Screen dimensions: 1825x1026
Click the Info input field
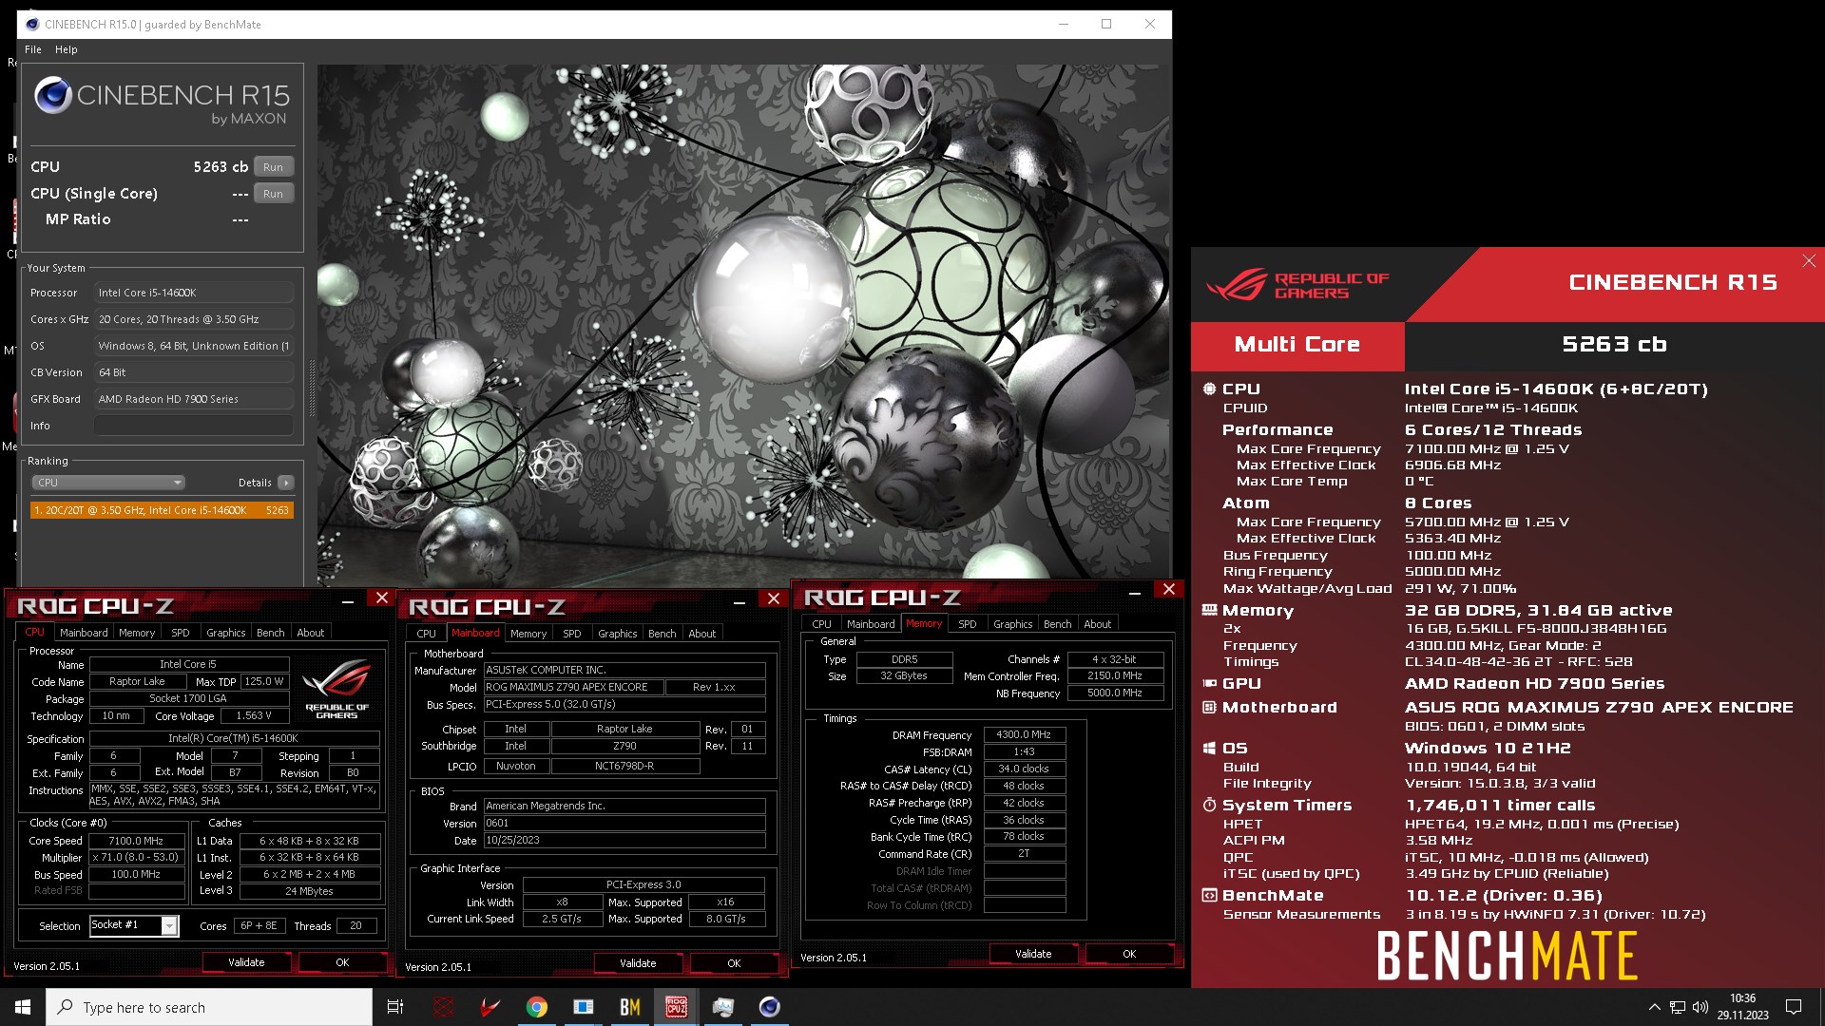(x=194, y=426)
